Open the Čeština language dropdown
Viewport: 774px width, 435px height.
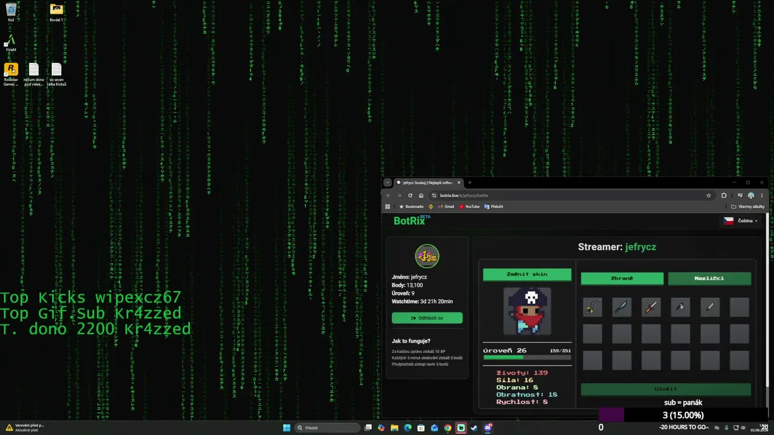(741, 221)
